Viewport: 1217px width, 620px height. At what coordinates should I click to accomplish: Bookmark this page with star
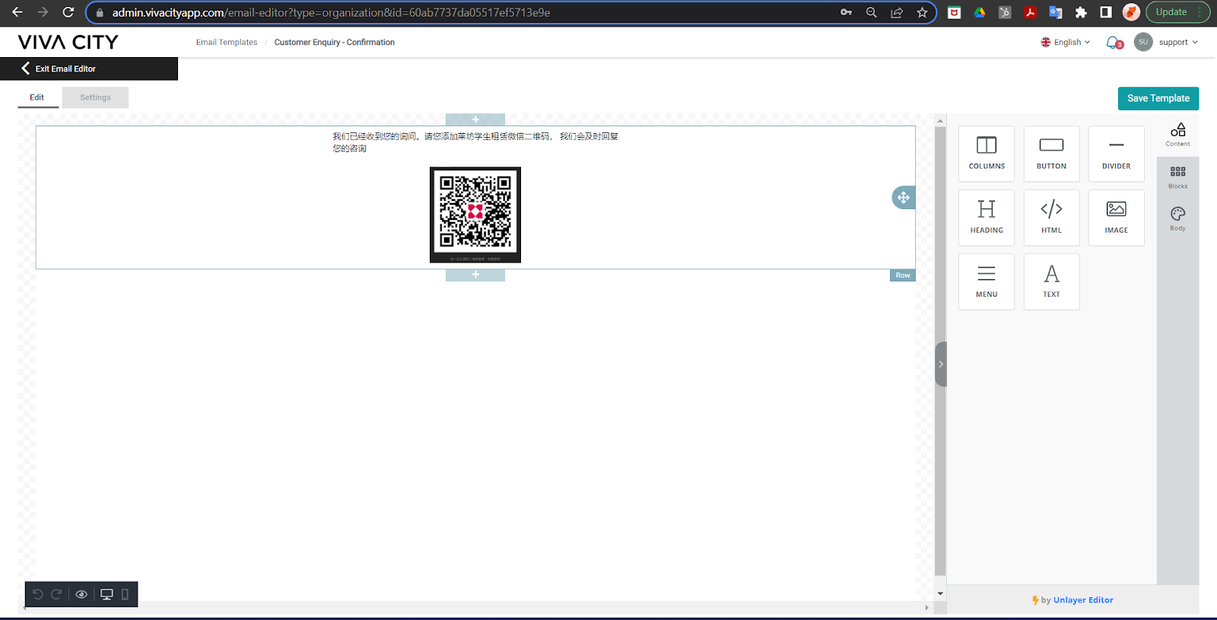click(922, 12)
